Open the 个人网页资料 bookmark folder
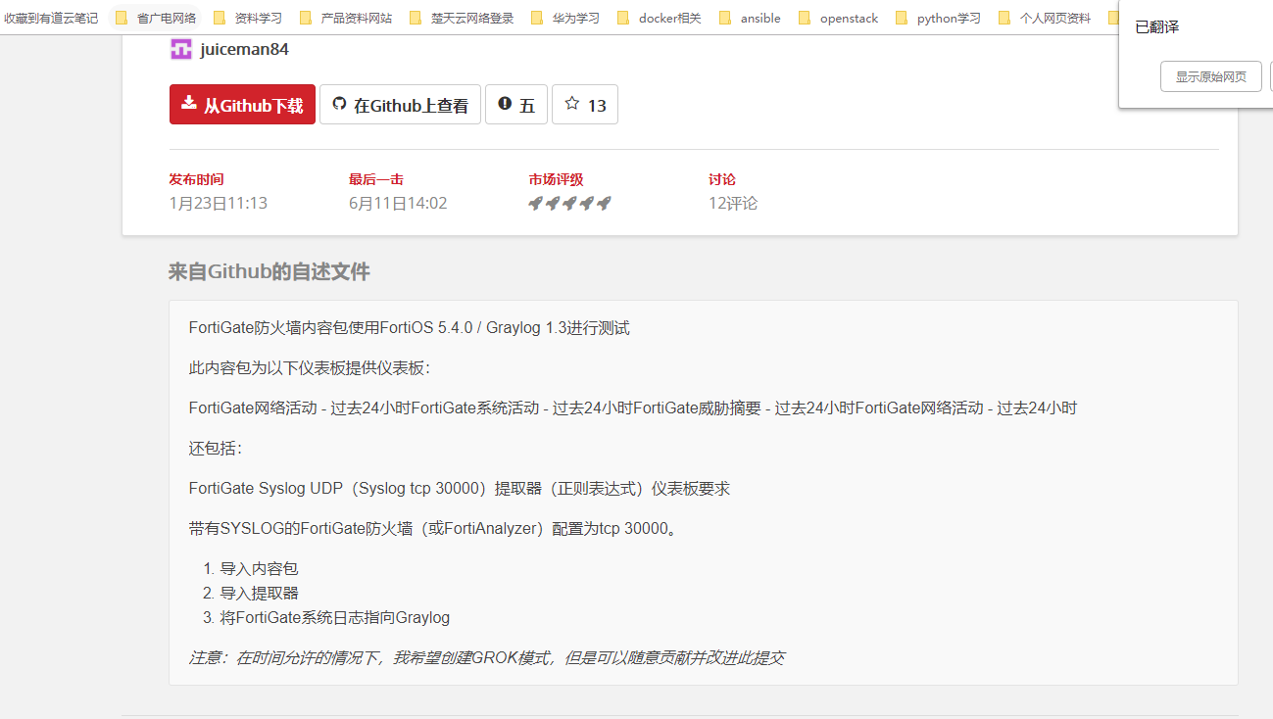1273x719 pixels. (1046, 18)
